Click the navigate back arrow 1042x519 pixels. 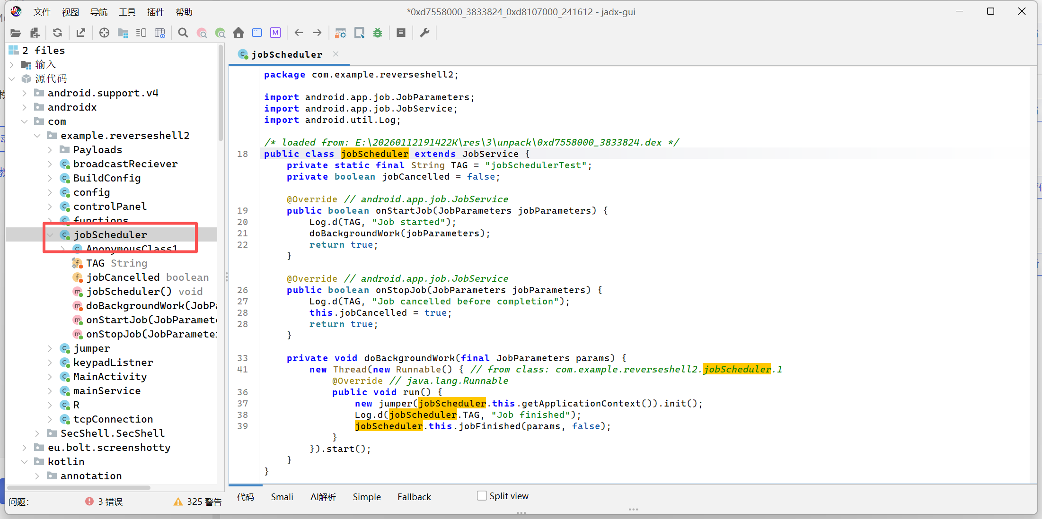pos(299,33)
